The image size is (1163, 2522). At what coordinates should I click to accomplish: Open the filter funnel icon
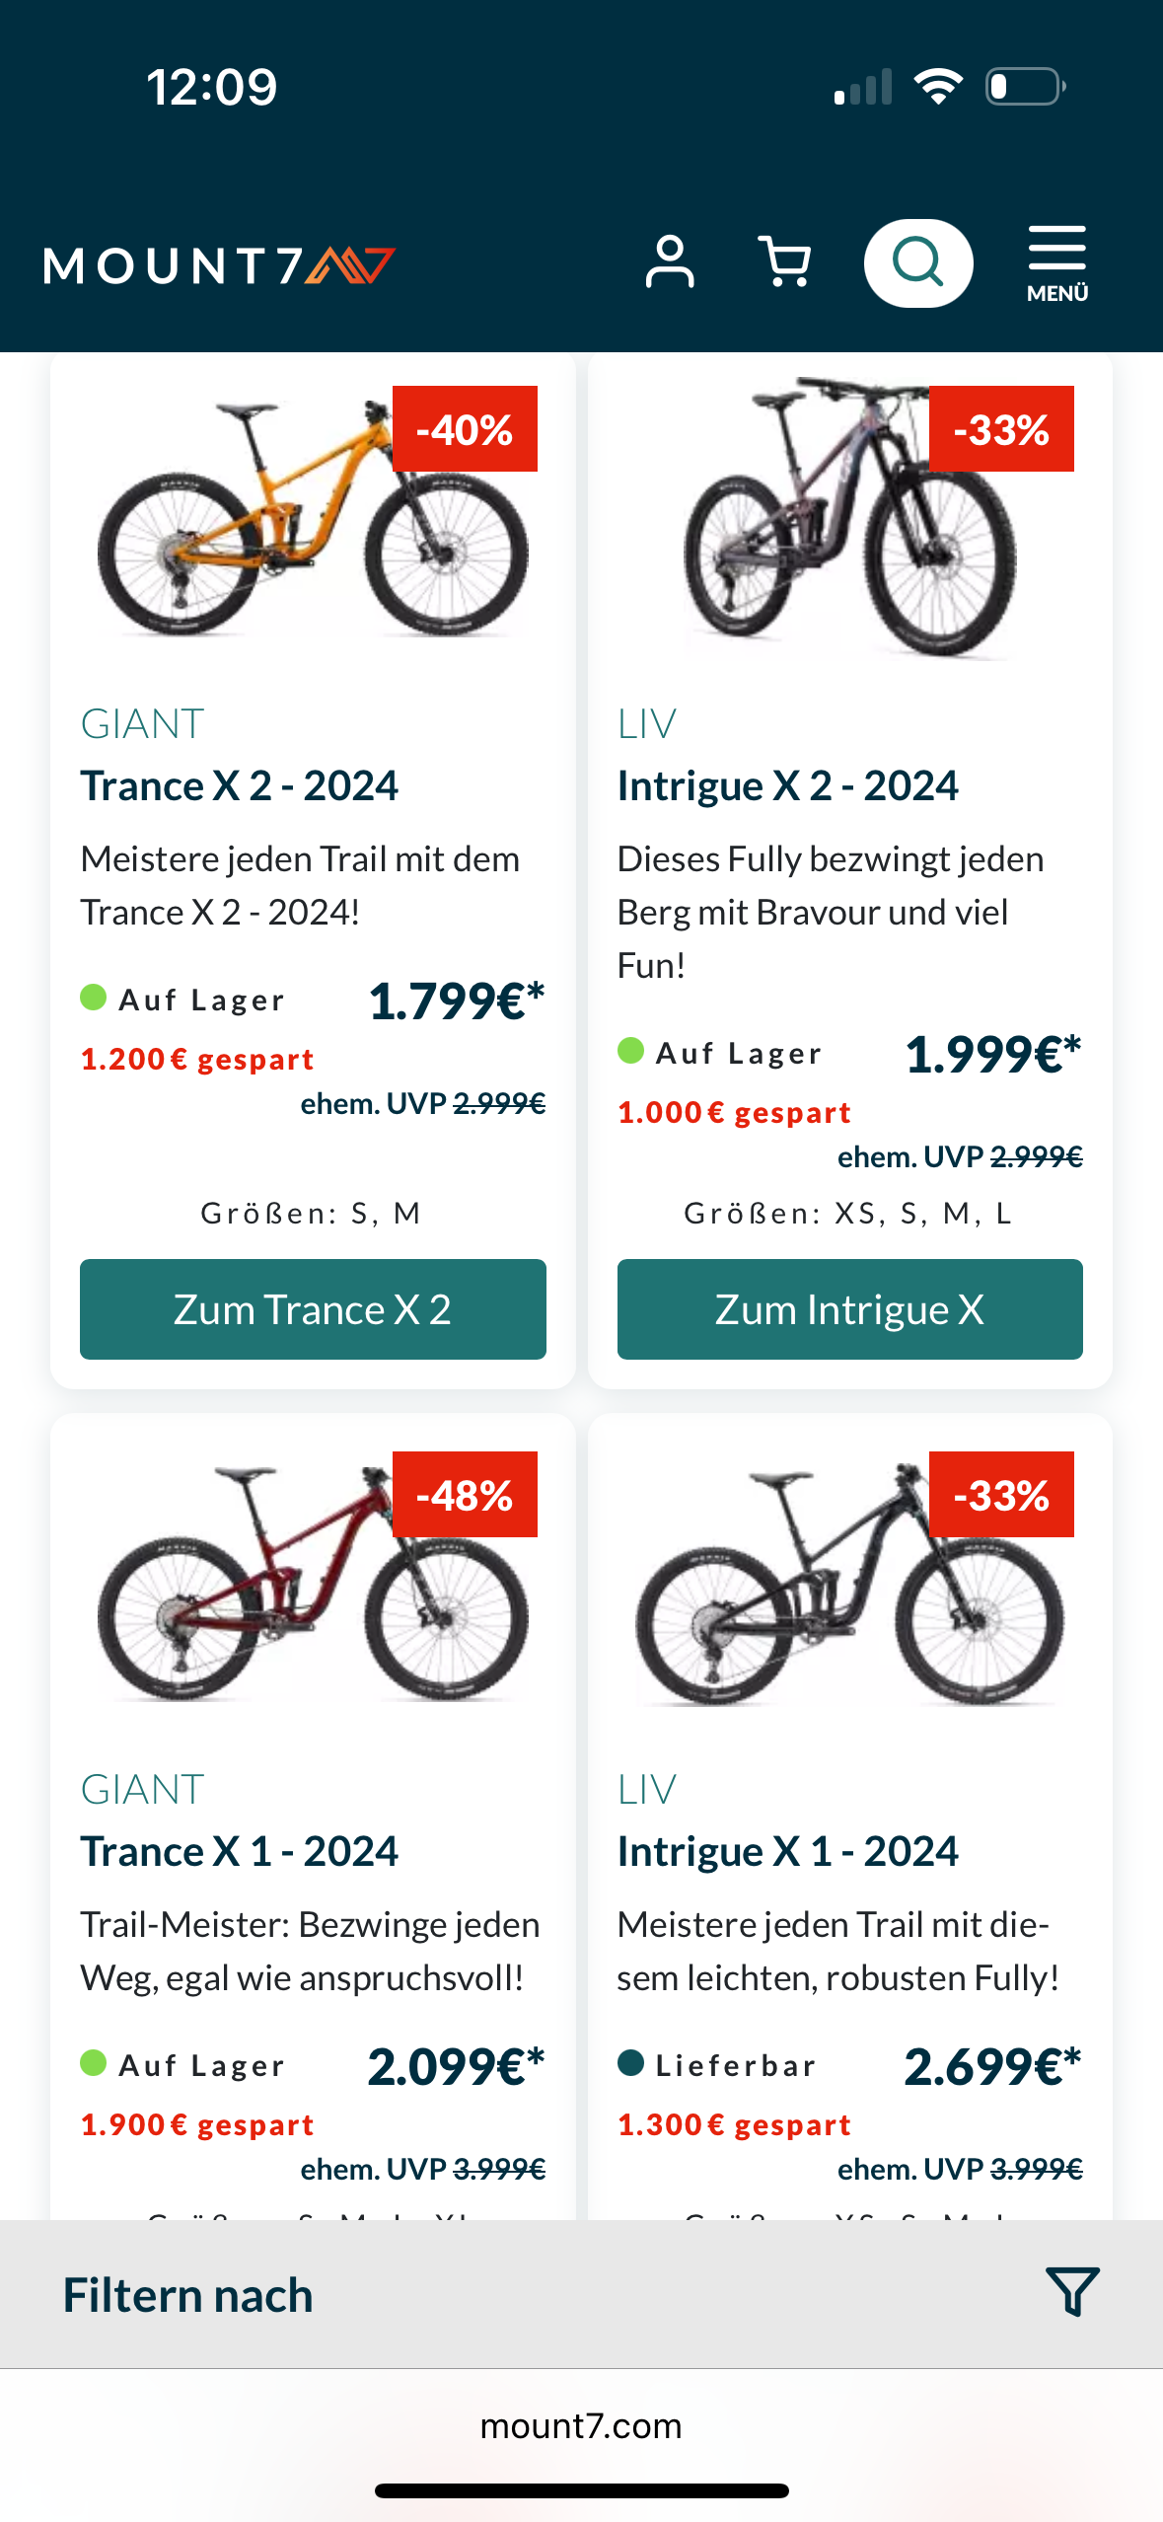pyautogui.click(x=1071, y=2291)
